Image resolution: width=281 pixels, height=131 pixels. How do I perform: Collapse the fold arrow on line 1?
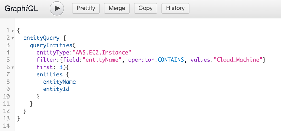pyautogui.click(x=12, y=30)
